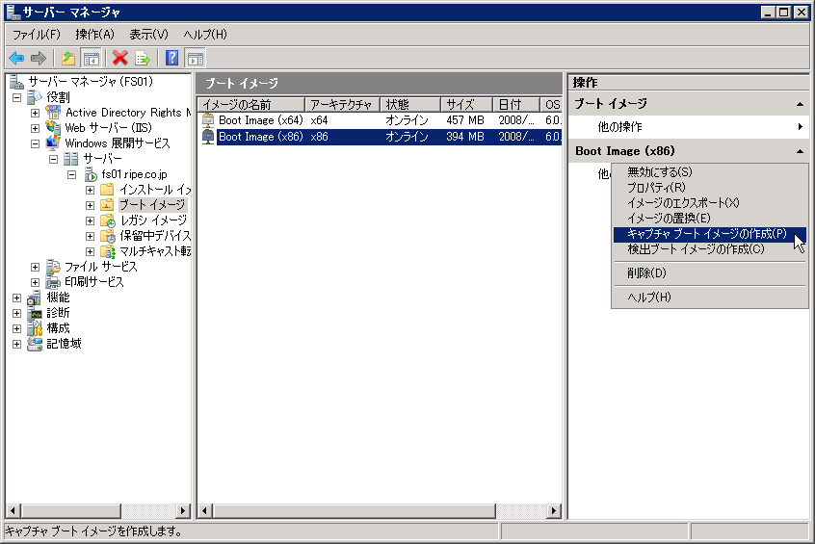The width and height of the screenshot is (815, 544).
Task: Sort by the アーキテクチャ column header
Action: click(343, 104)
